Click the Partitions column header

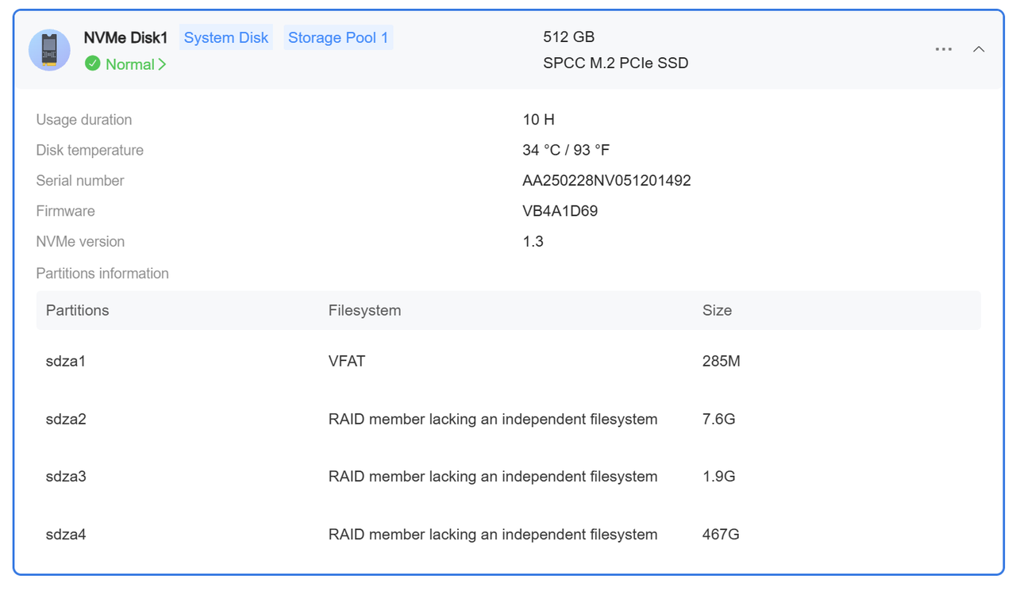coord(78,310)
